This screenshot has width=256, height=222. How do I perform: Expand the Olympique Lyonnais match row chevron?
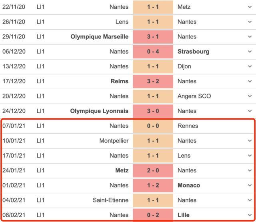250,111
